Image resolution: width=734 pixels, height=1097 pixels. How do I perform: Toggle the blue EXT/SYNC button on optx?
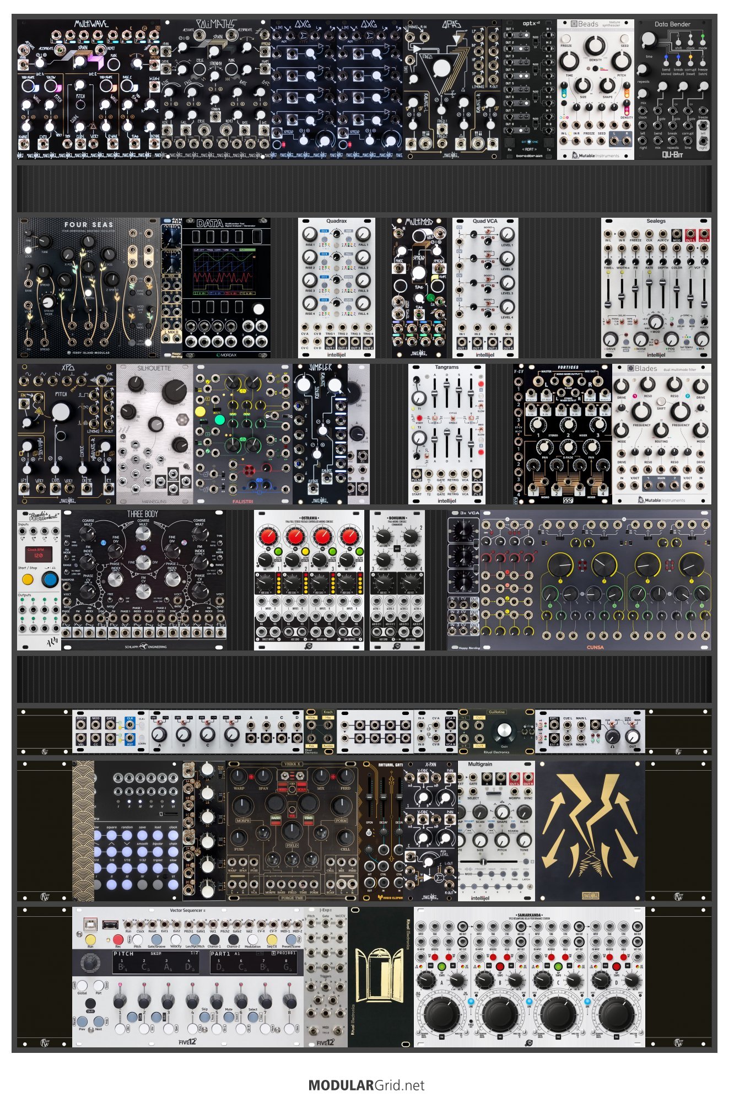pos(528,142)
